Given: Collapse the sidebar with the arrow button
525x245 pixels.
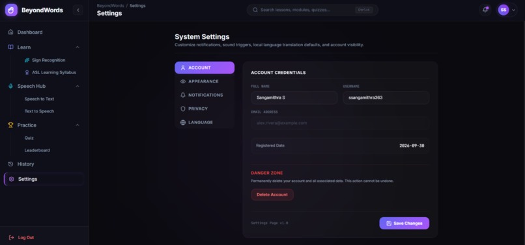Looking at the screenshot, I should 78,10.
